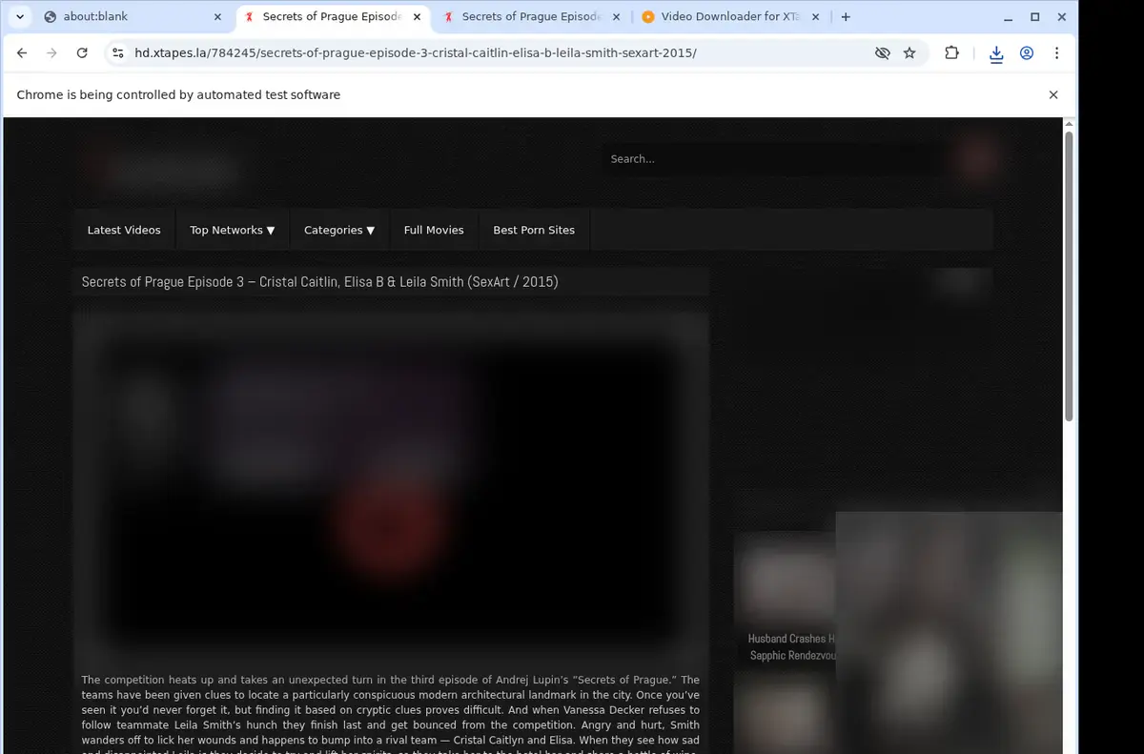
Task: Close the Video Downloader tab
Action: coord(814,17)
